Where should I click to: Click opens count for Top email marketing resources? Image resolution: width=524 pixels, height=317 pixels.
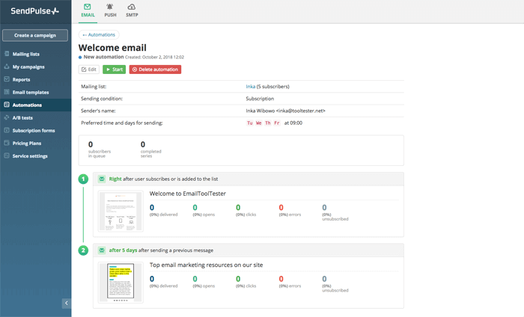195,279
